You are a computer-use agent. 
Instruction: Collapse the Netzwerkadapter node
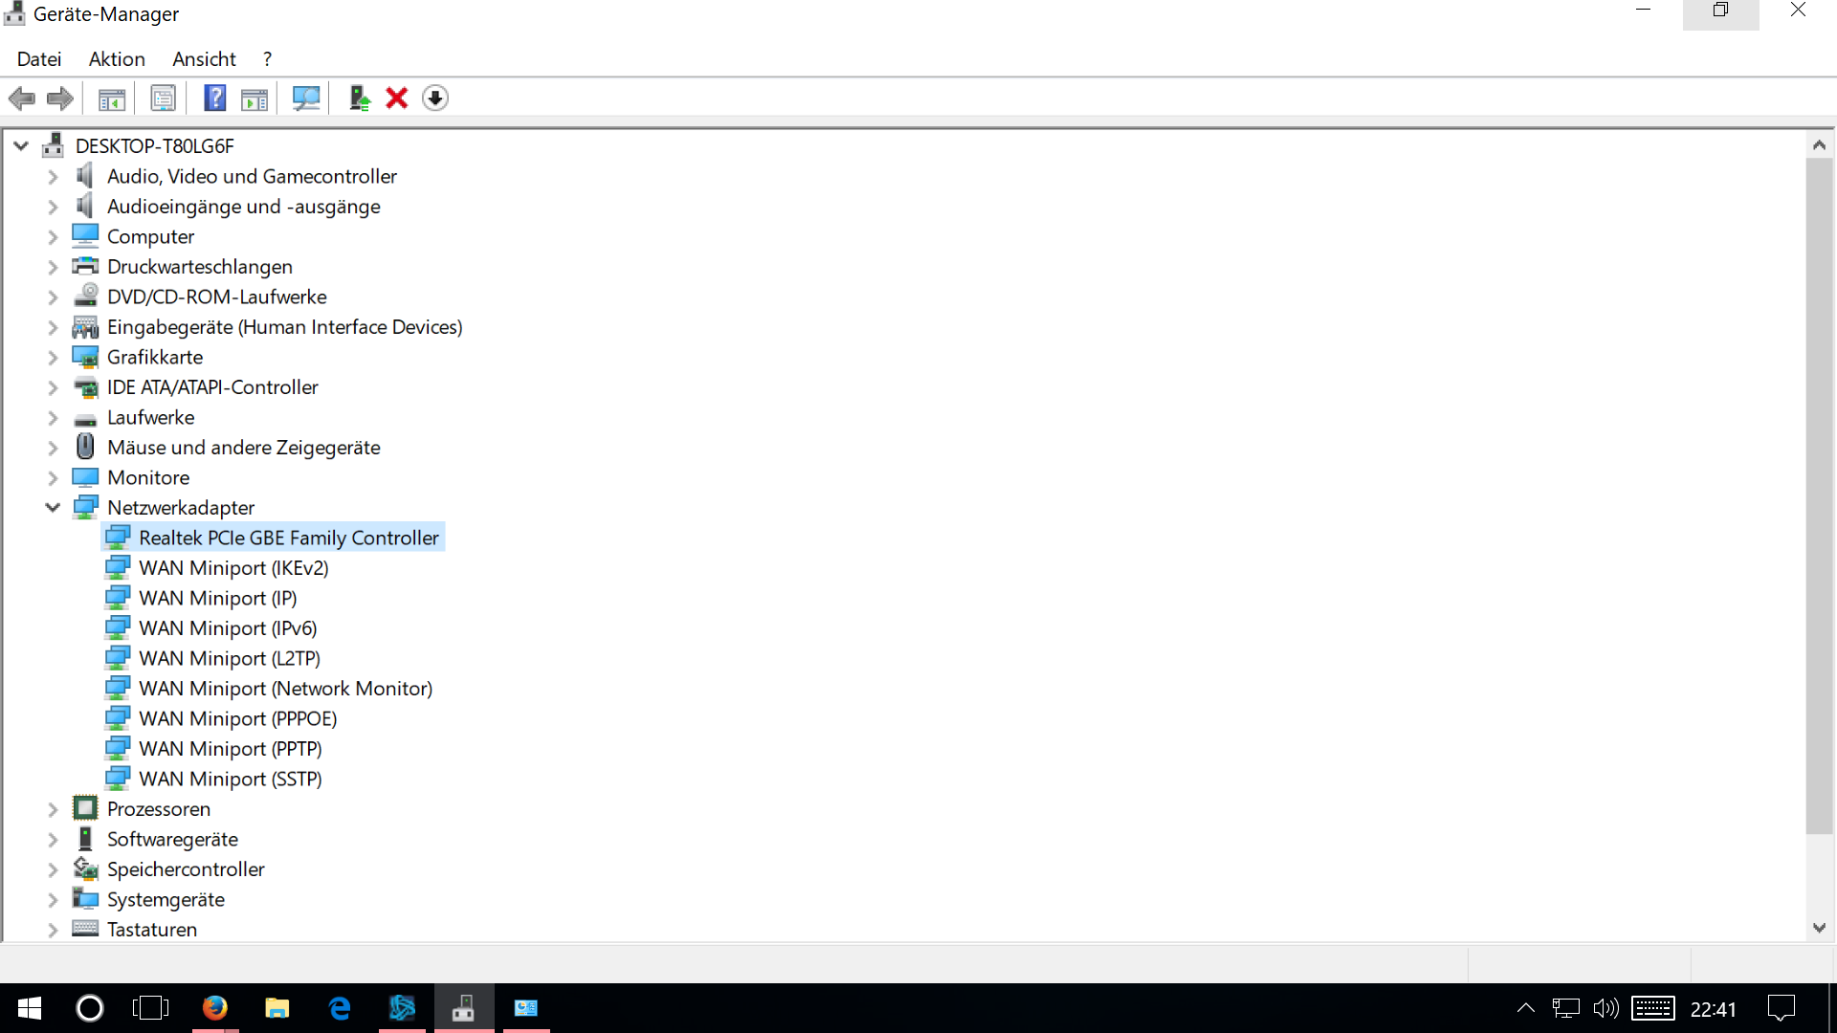pyautogui.click(x=53, y=508)
